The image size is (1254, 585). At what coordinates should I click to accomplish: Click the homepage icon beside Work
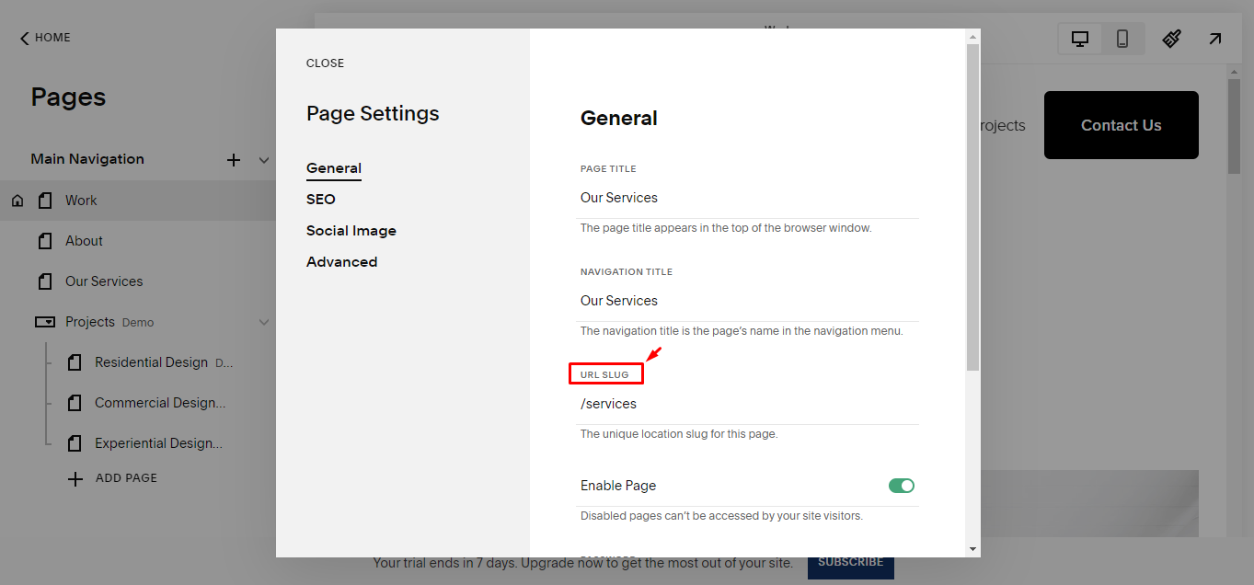tap(17, 200)
